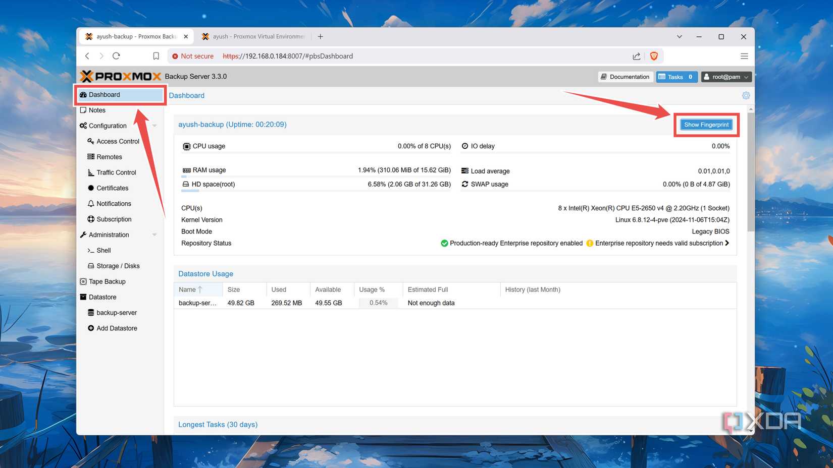Open the Notifications page
Image resolution: width=833 pixels, height=468 pixels.
tap(114, 204)
